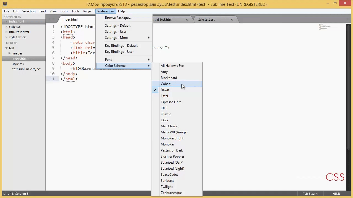Close the open Preferences menu

(106, 11)
